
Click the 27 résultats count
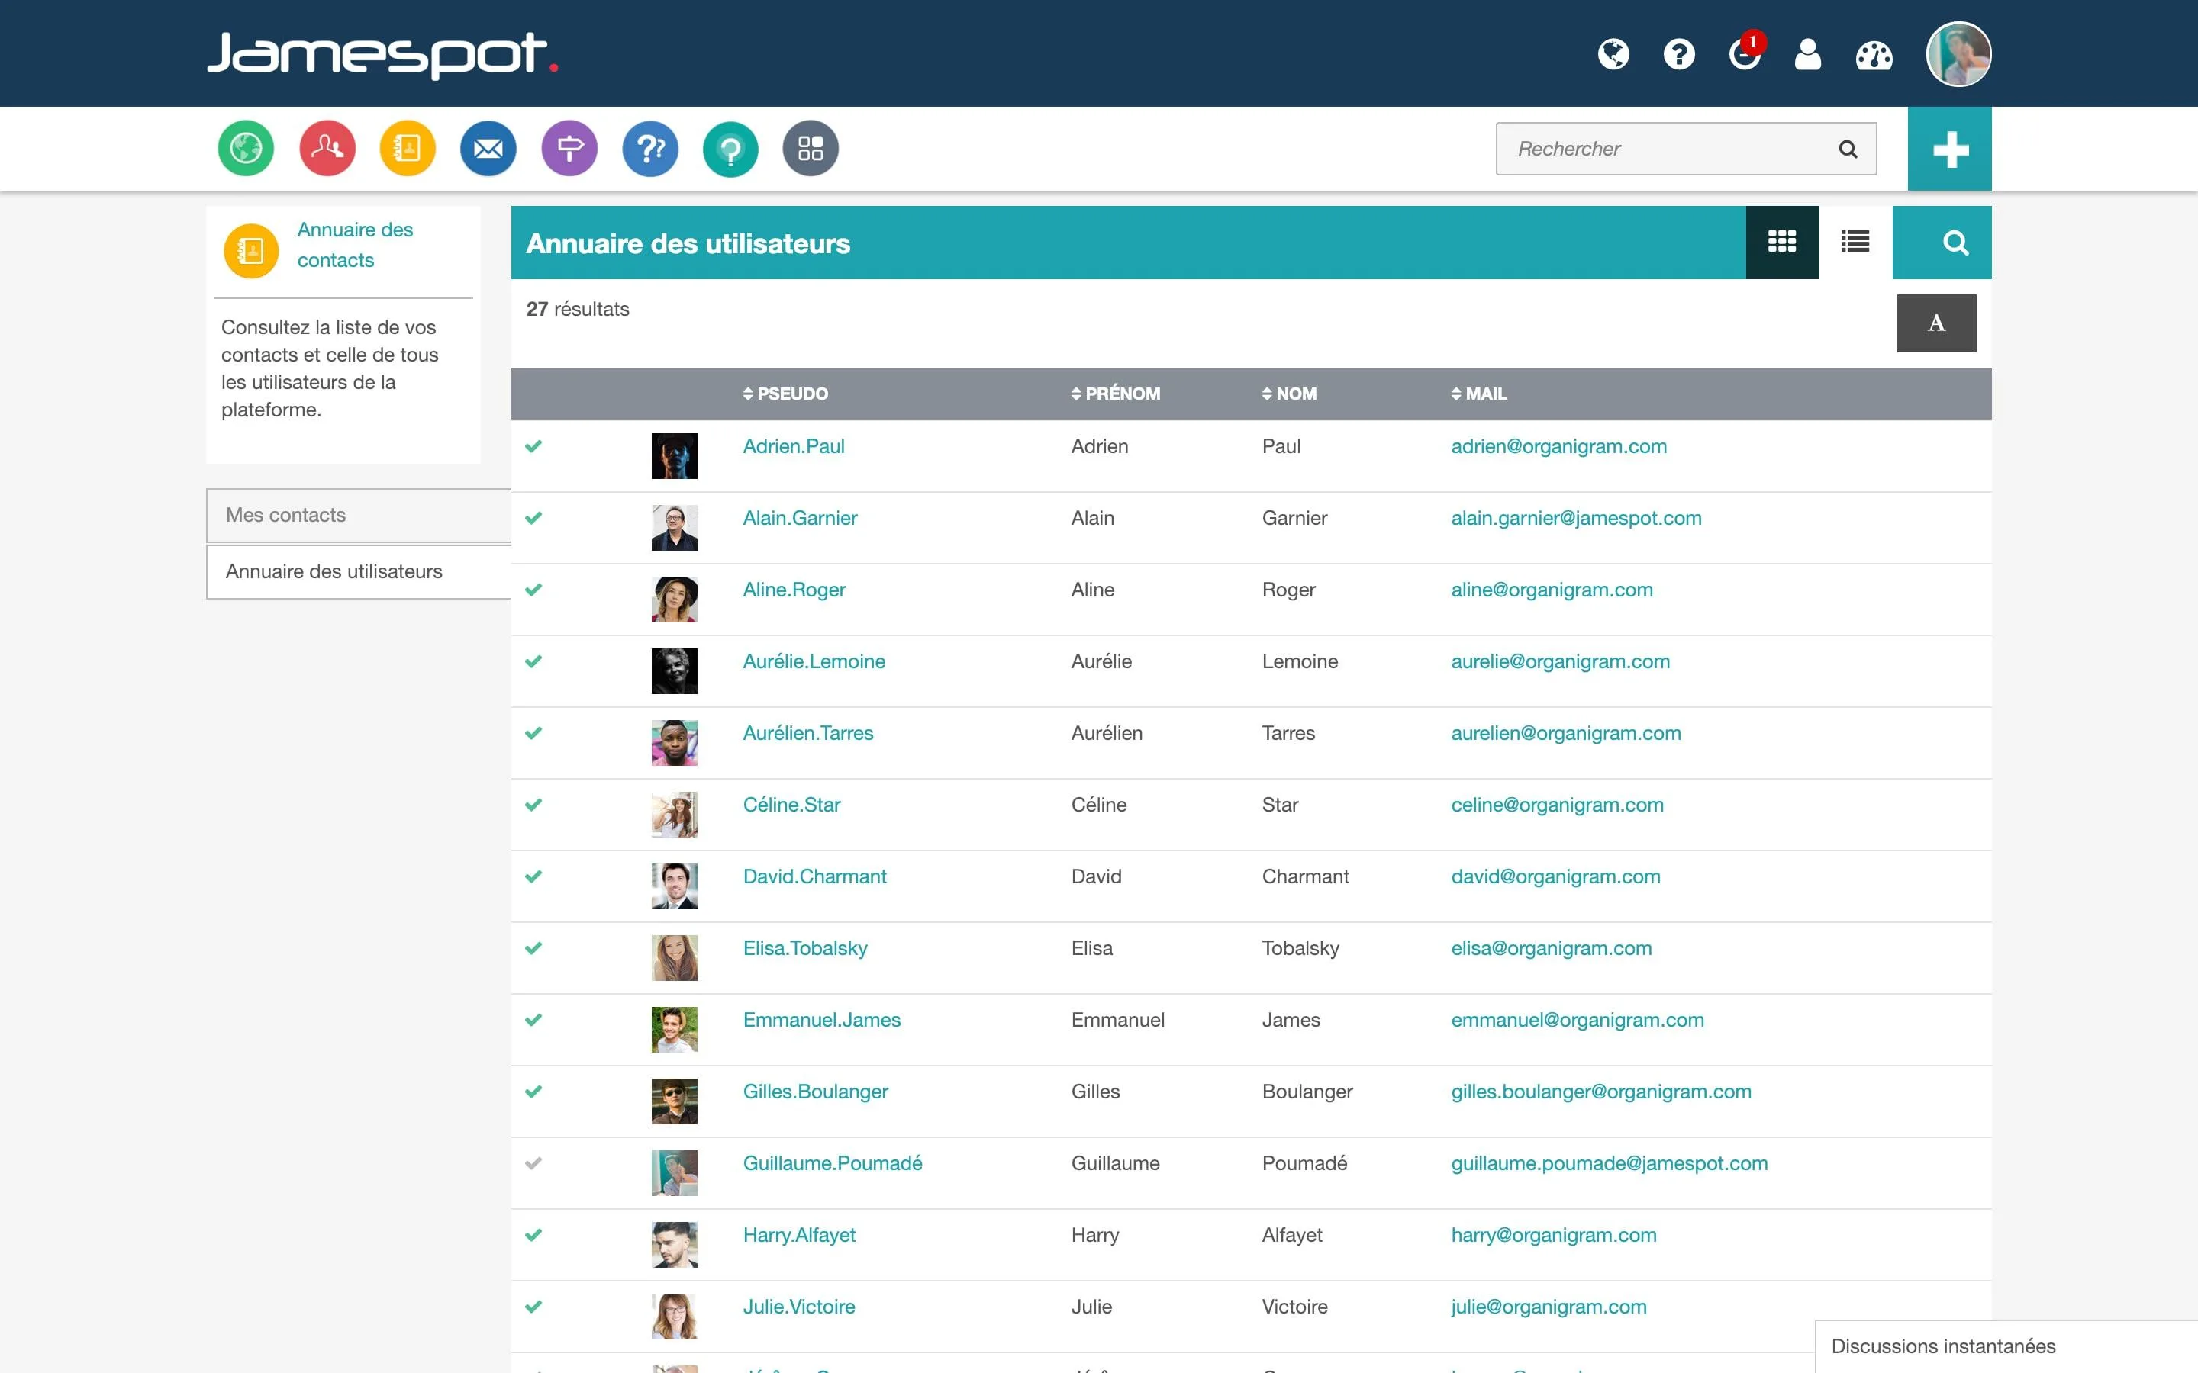tap(578, 309)
